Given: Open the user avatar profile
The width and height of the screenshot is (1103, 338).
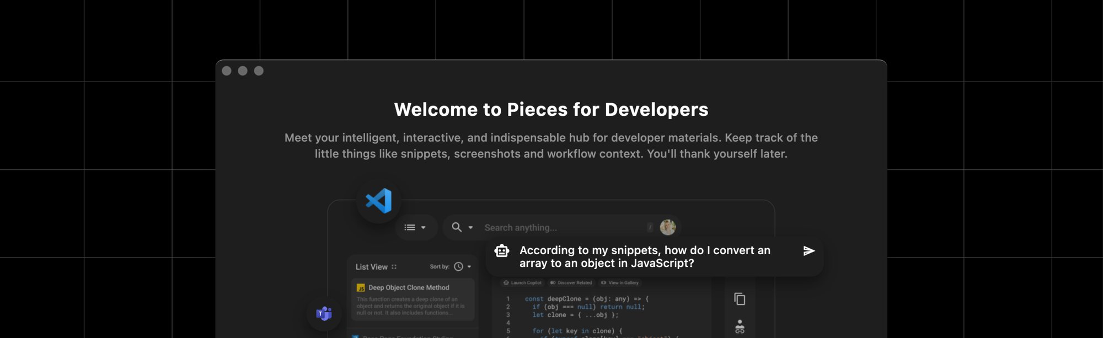Looking at the screenshot, I should click(667, 227).
